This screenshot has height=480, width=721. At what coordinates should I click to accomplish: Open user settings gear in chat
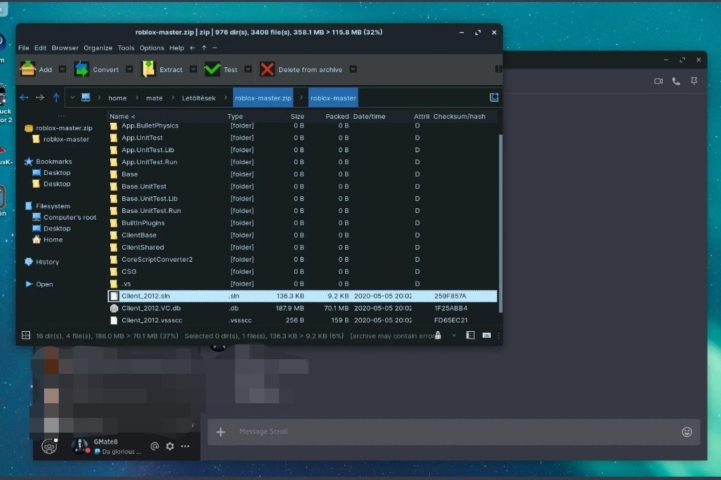click(170, 446)
